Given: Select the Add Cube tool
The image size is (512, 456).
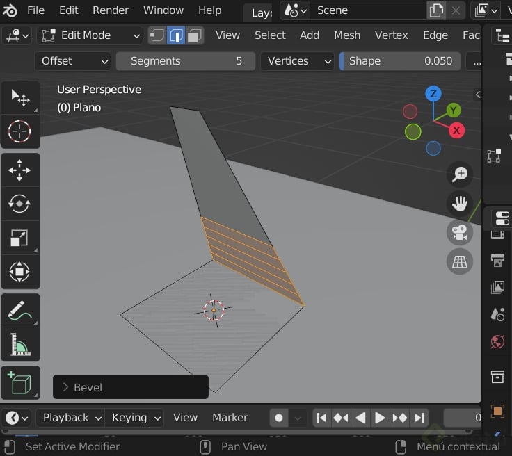Looking at the screenshot, I should point(19,382).
